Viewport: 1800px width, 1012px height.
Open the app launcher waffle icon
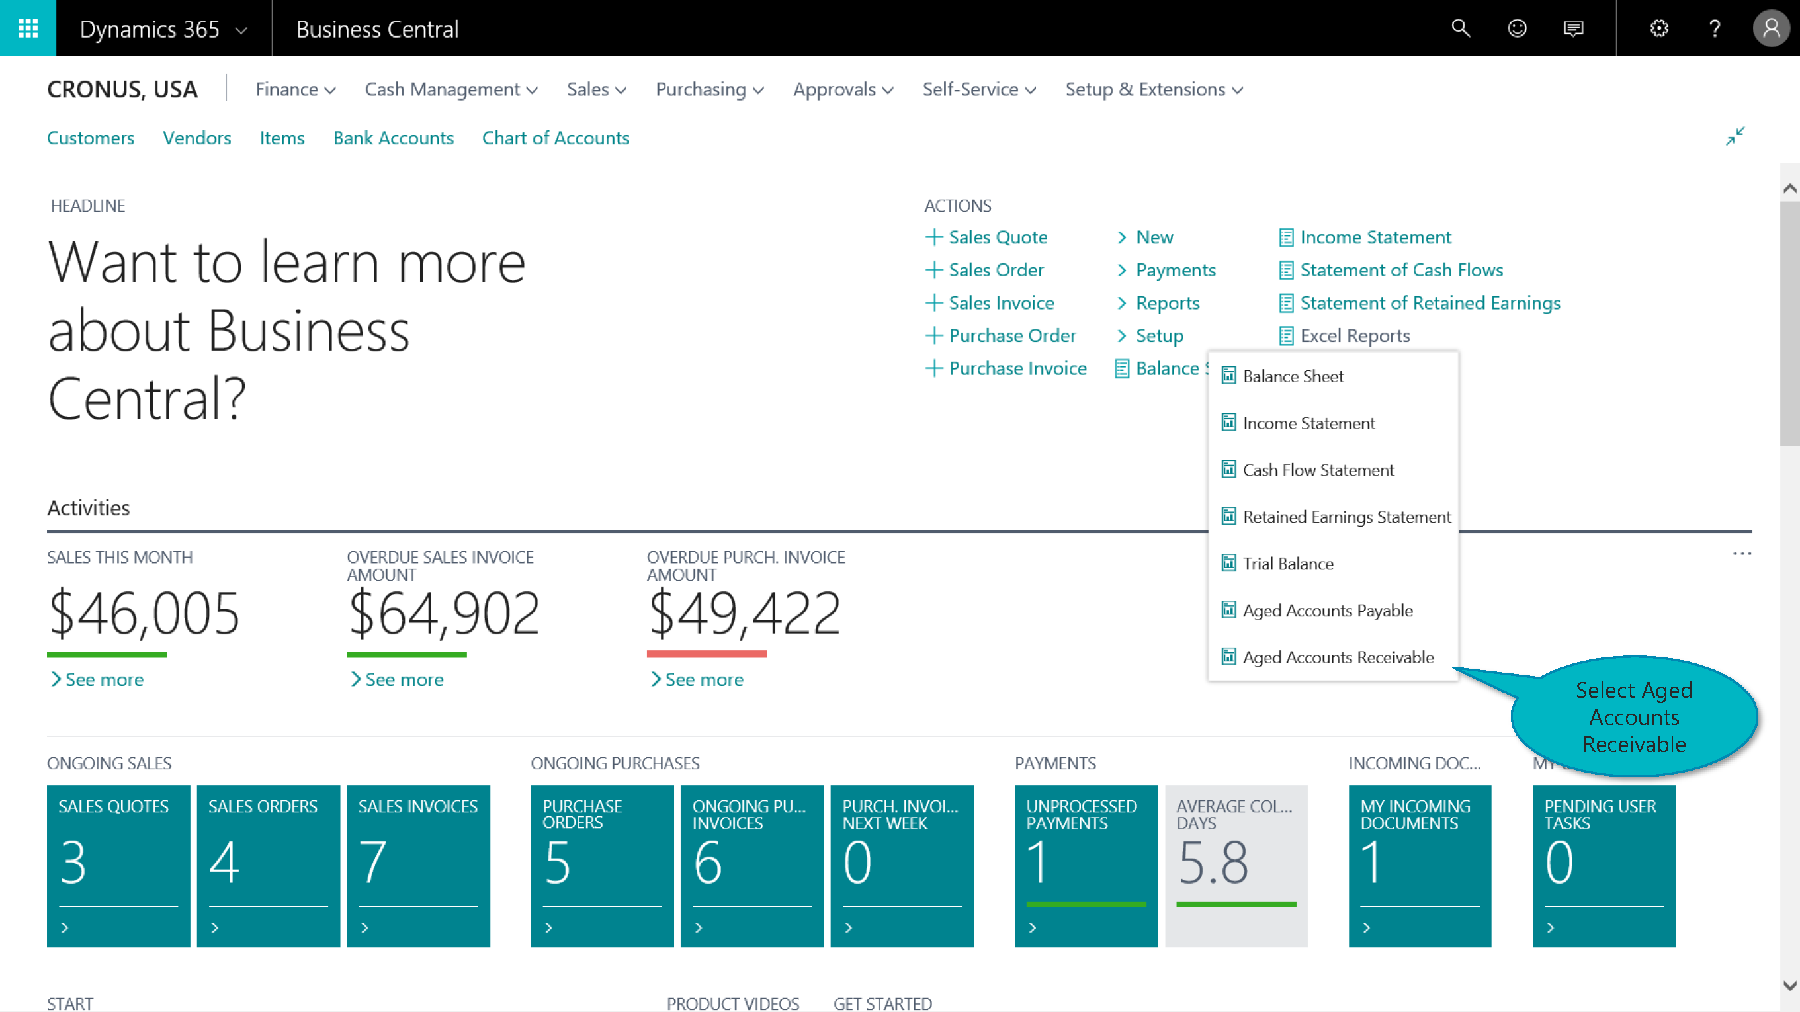point(28,28)
